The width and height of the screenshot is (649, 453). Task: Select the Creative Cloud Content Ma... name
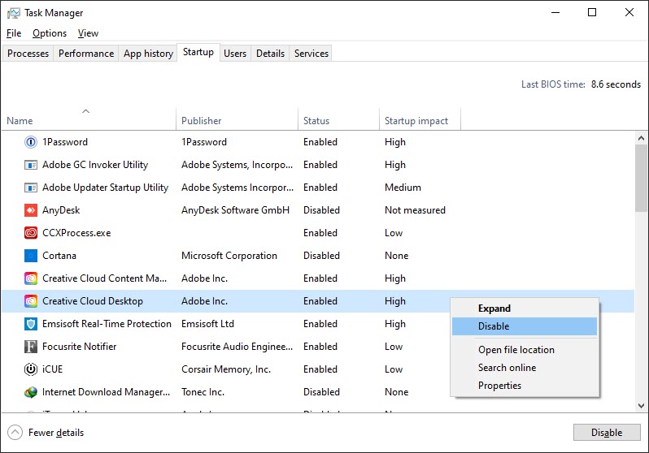tap(105, 278)
